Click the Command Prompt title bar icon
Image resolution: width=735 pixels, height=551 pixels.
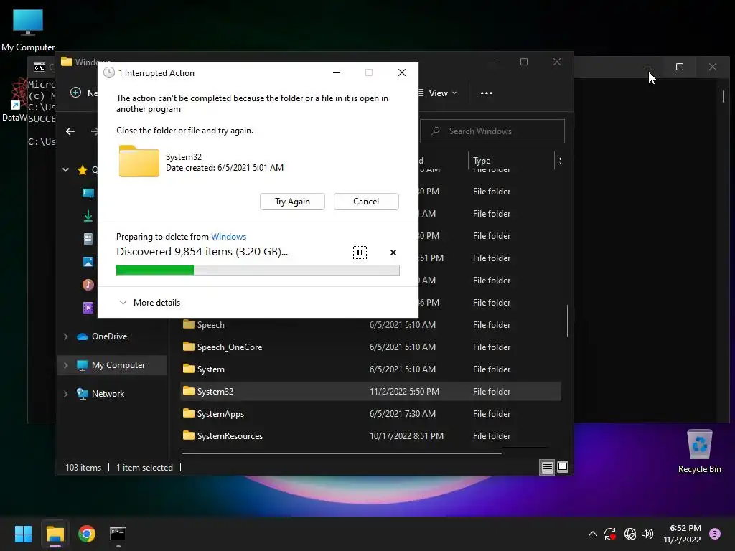(x=39, y=67)
